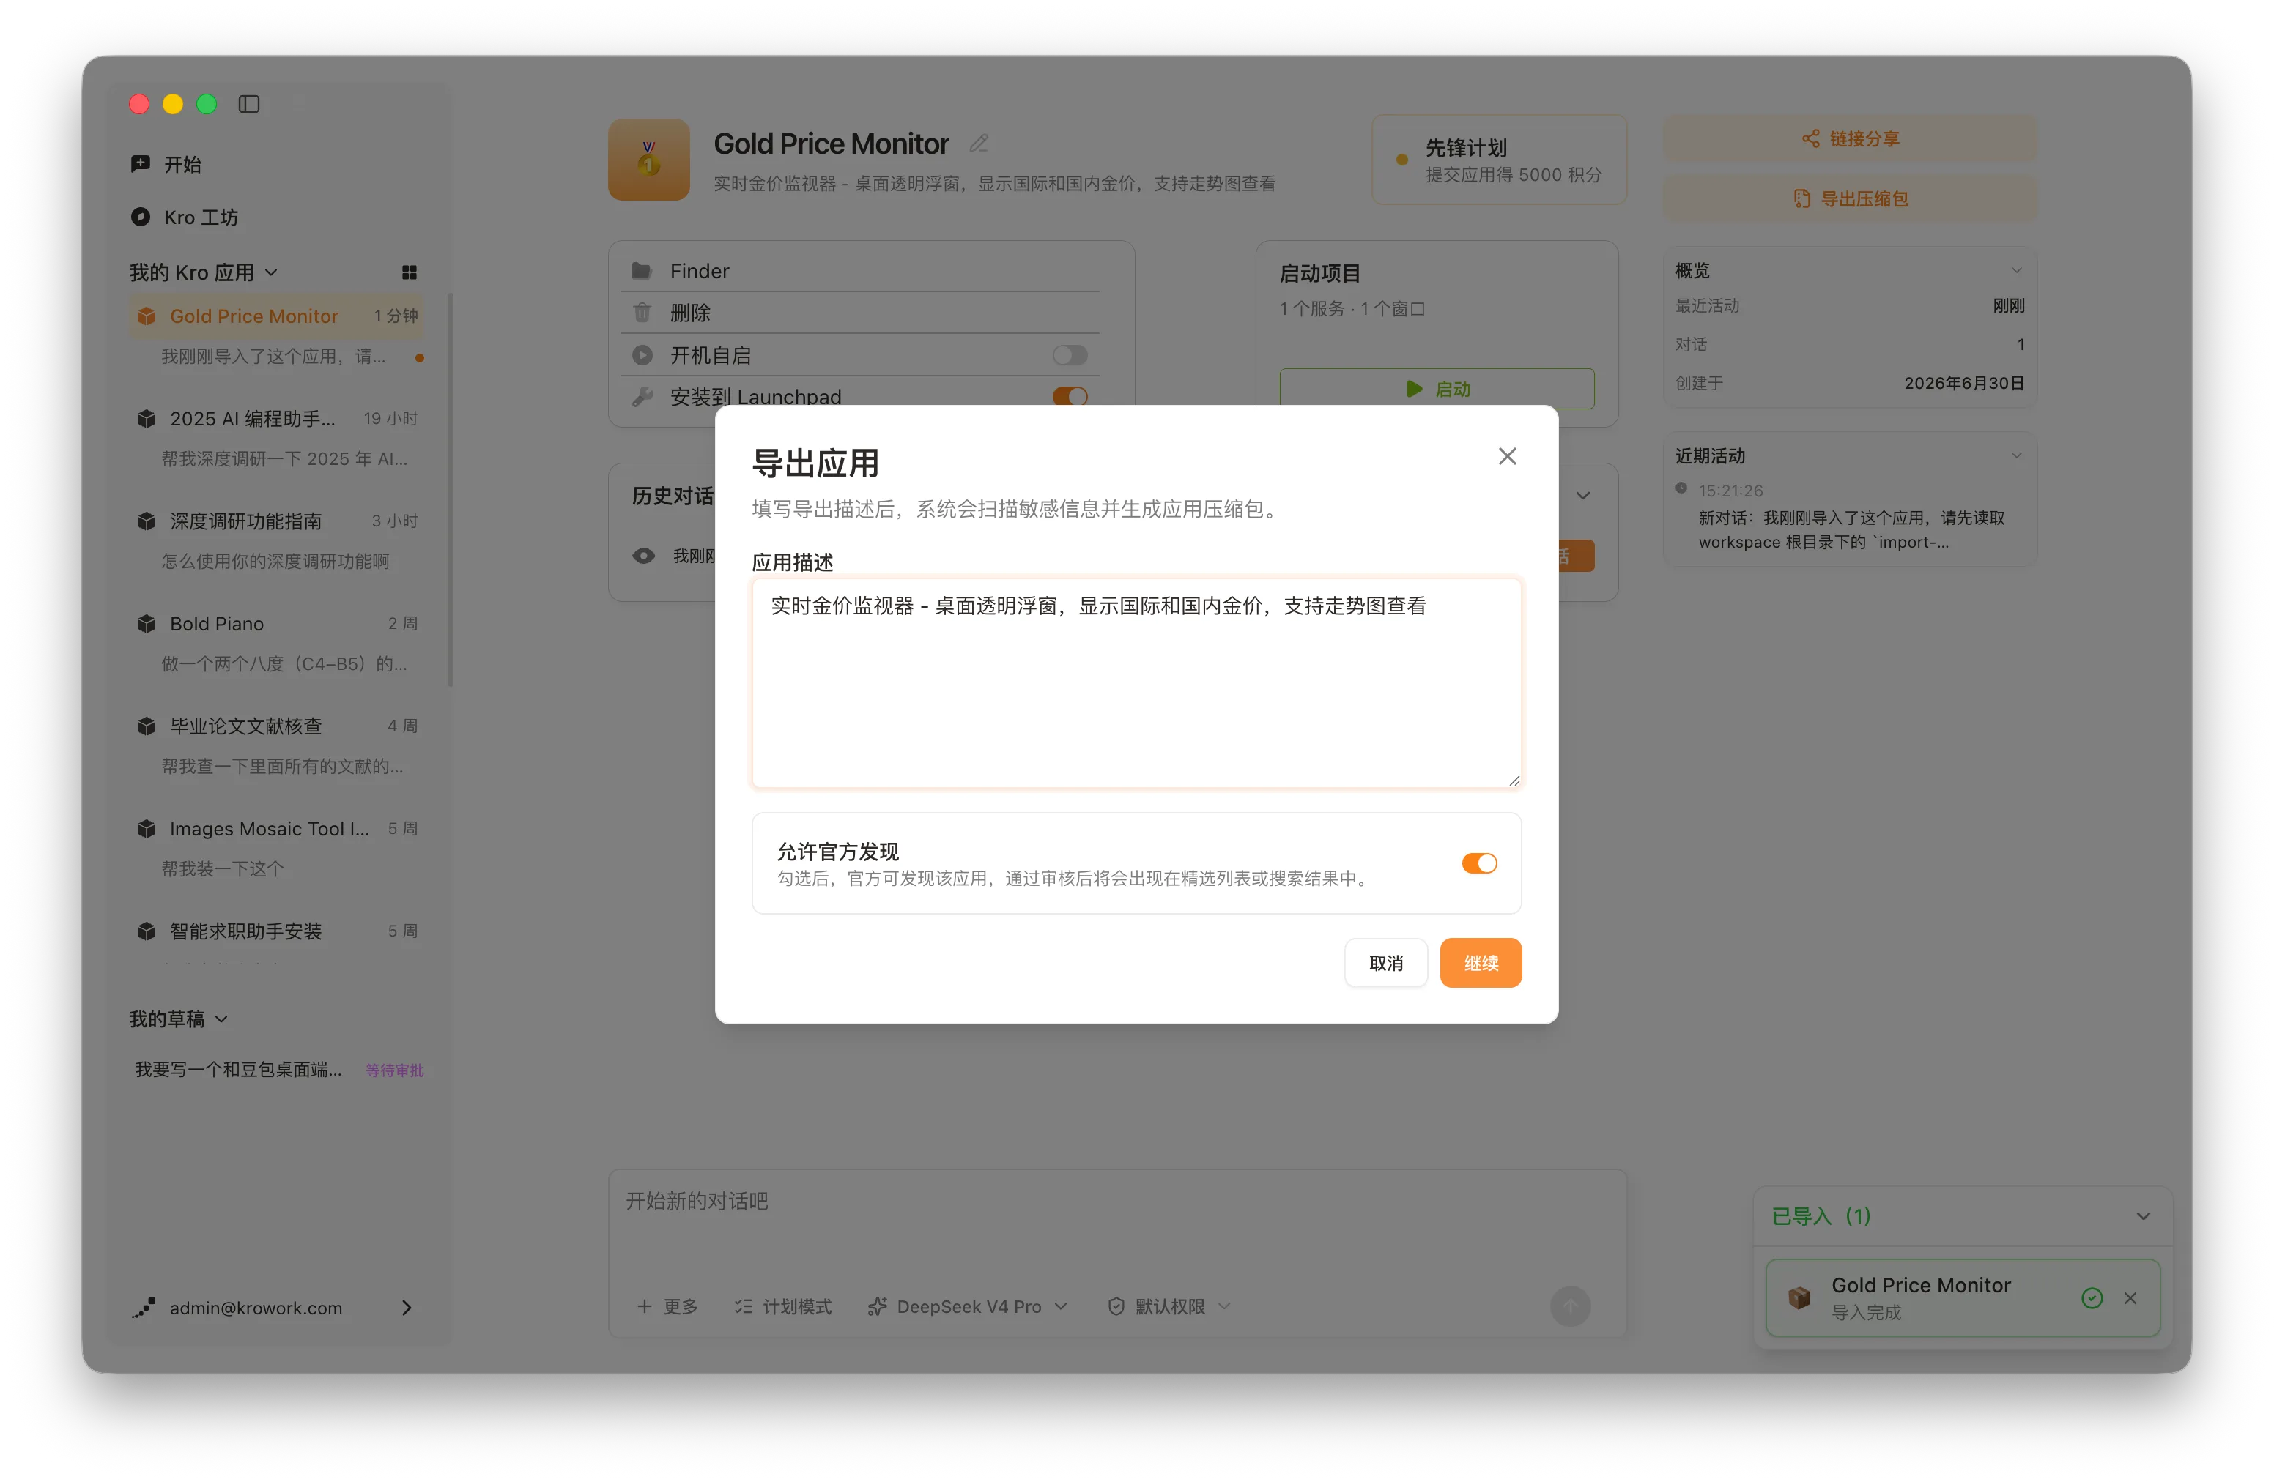Click the plus icon for 更多
Viewport: 2274px width, 1482px height.
(645, 1306)
